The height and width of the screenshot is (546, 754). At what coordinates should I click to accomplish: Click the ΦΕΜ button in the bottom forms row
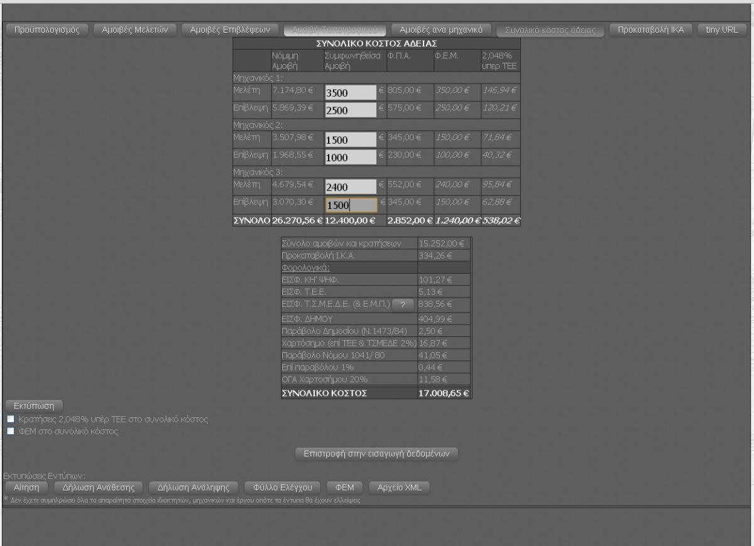point(345,487)
